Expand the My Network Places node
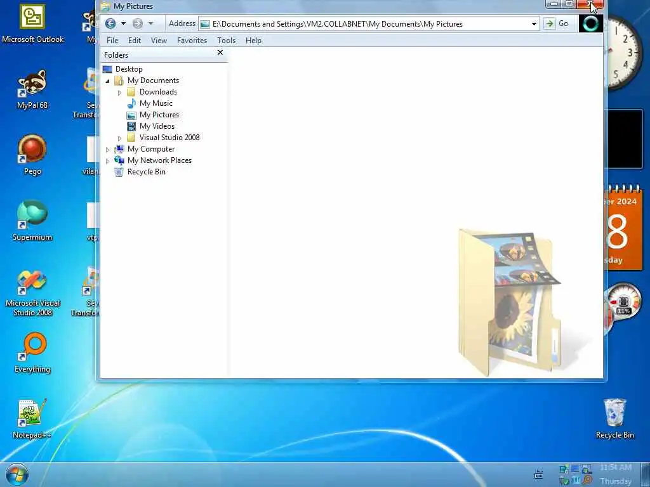 [107, 160]
